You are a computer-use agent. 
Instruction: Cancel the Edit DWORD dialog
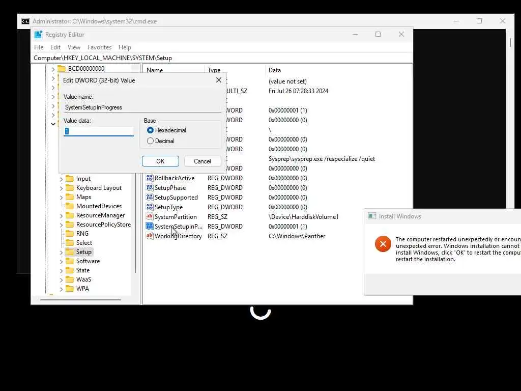202,161
